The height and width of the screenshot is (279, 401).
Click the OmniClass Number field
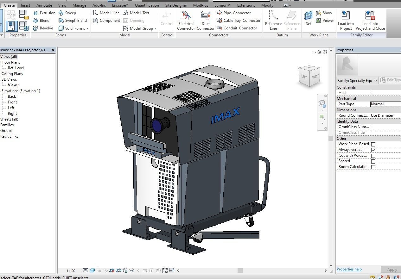tap(385, 127)
